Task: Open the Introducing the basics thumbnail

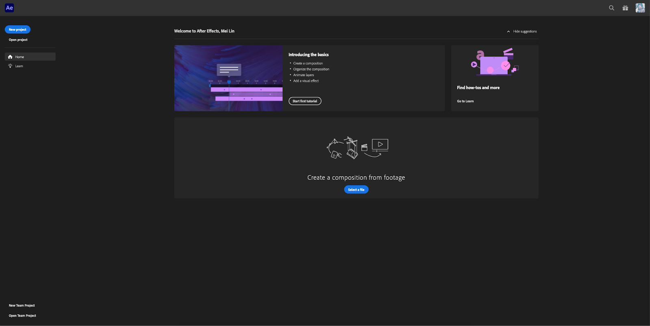Action: pos(228,78)
